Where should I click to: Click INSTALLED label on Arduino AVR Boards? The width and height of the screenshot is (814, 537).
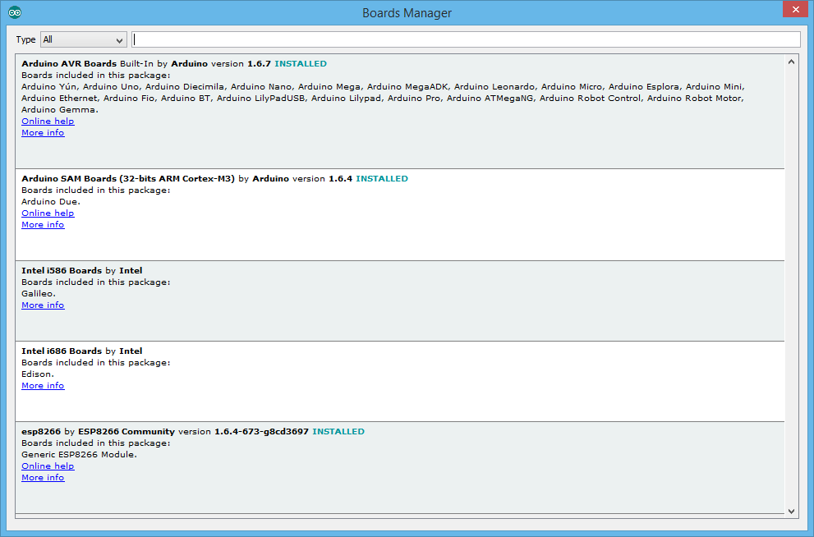pyautogui.click(x=301, y=63)
